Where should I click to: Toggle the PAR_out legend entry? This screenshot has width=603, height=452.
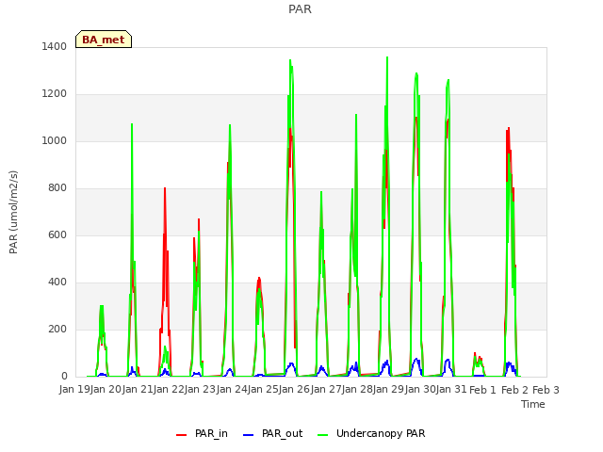[x=273, y=433]
